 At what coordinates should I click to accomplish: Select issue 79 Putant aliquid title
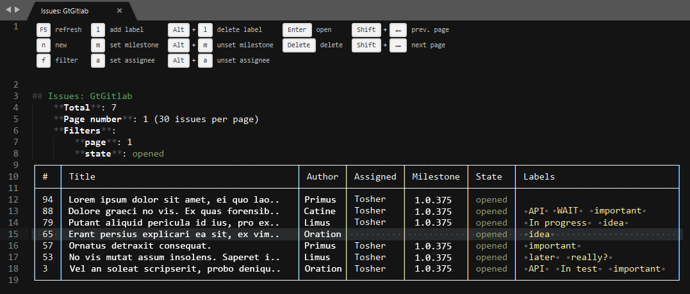coord(174,222)
